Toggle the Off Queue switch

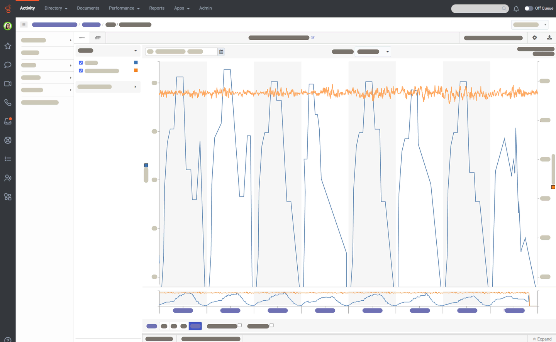click(529, 8)
